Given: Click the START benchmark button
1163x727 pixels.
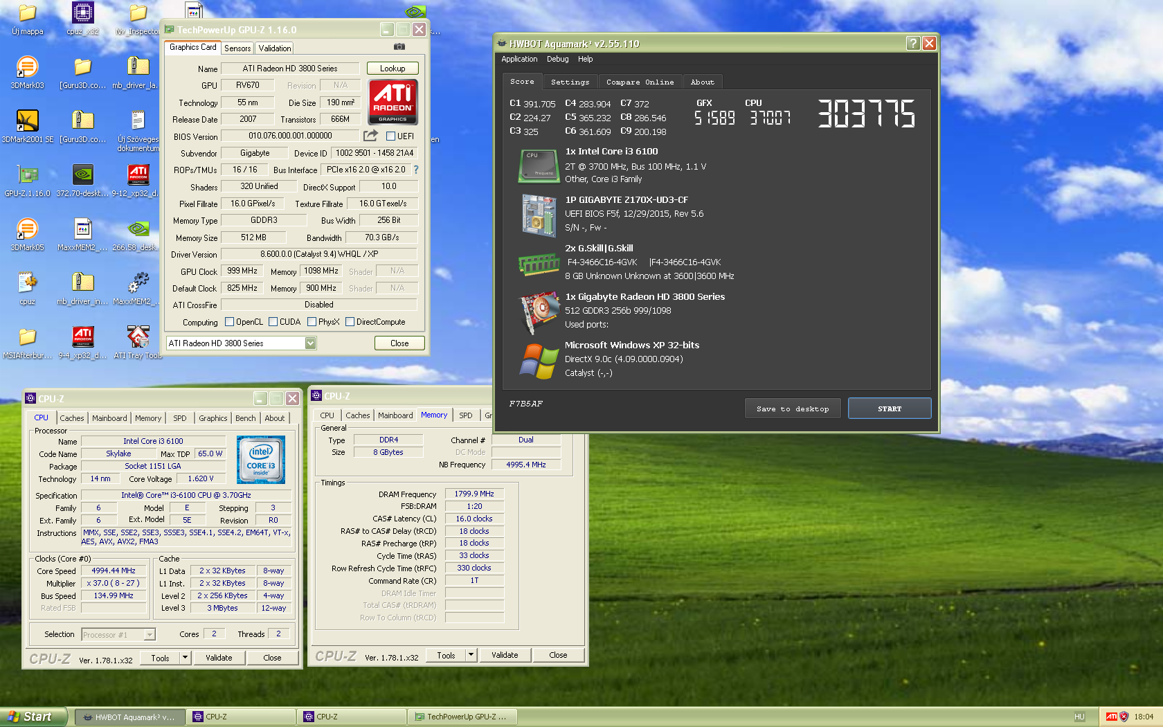Looking at the screenshot, I should [889, 409].
